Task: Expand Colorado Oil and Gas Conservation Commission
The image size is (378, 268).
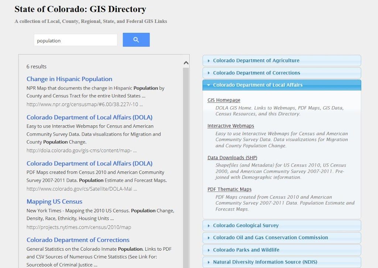Action: (282, 238)
